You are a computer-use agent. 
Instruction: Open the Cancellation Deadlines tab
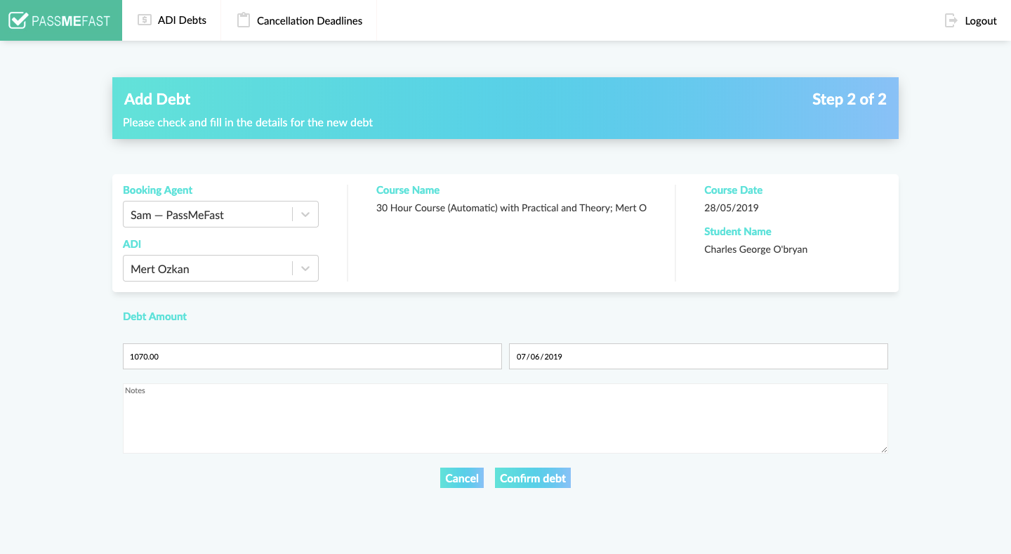click(x=299, y=20)
